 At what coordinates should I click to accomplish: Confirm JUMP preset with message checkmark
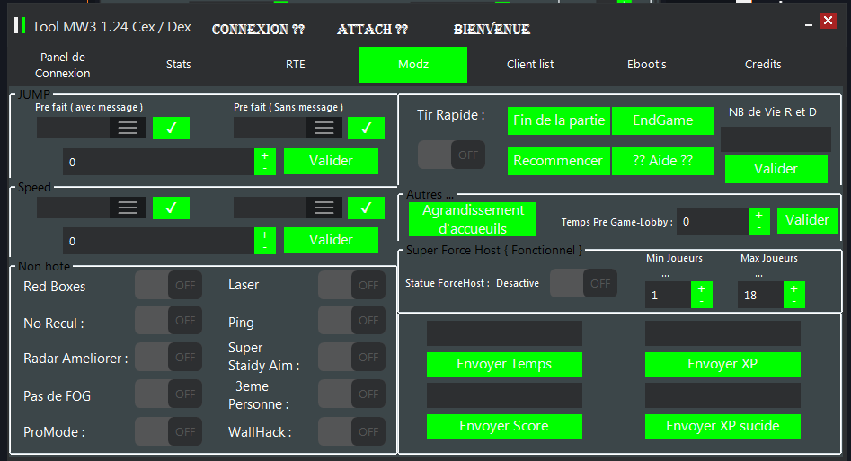coord(171,129)
